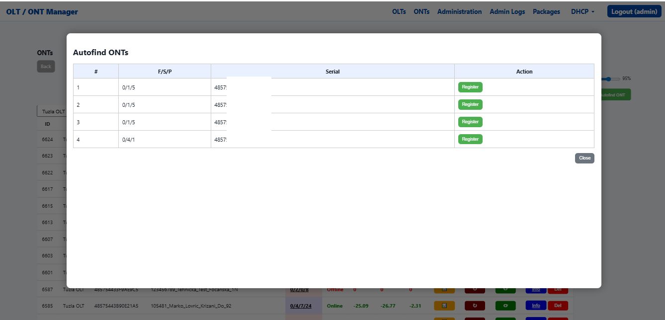Restart offline ONT 6587 via the reboot icon
Image resolution: width=665 pixels, height=320 pixels.
coord(475,289)
